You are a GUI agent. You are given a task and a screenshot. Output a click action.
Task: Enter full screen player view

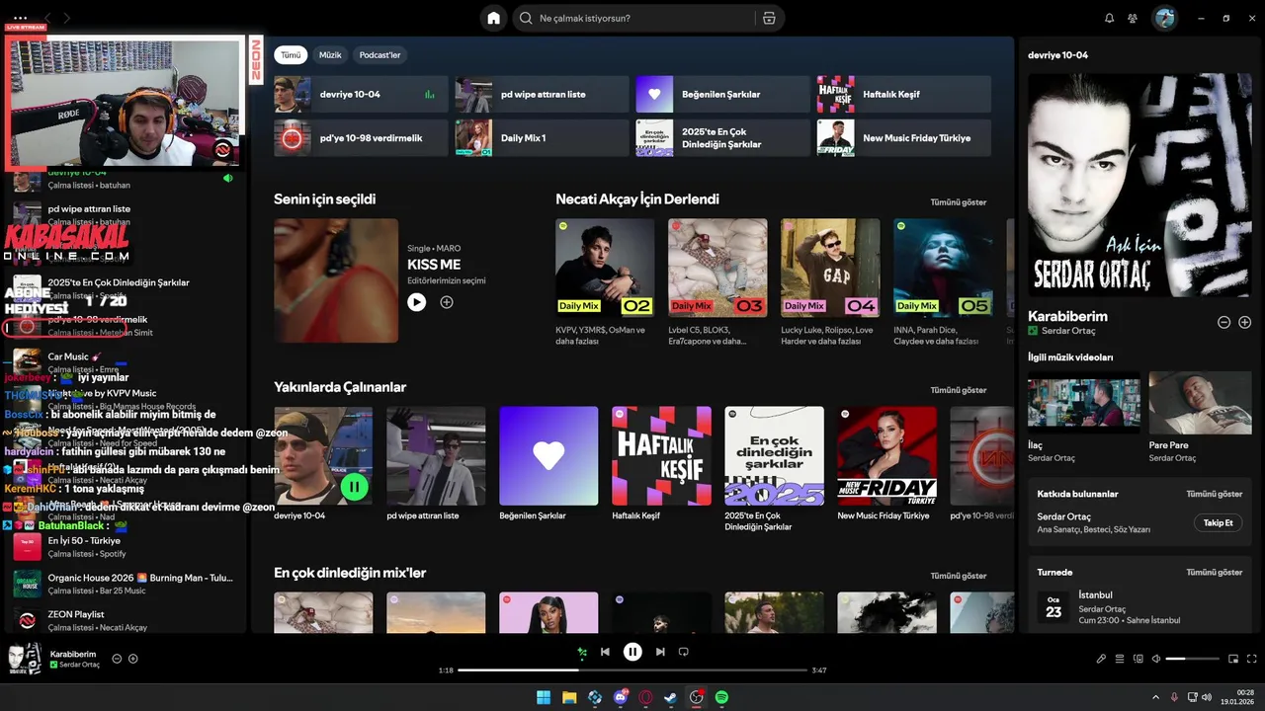point(1252,659)
